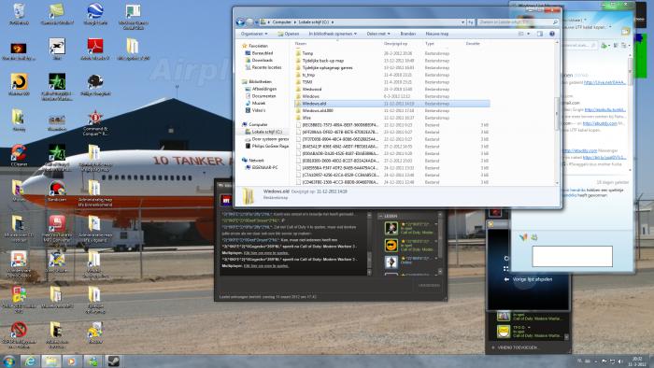Open the view options dropdown arrow

(x=529, y=34)
